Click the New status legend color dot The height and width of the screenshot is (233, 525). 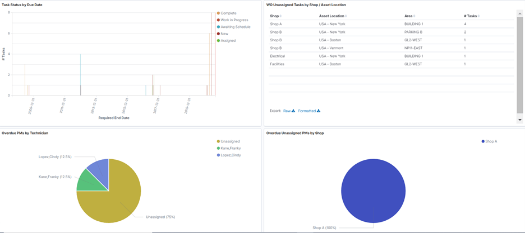pyautogui.click(x=218, y=34)
